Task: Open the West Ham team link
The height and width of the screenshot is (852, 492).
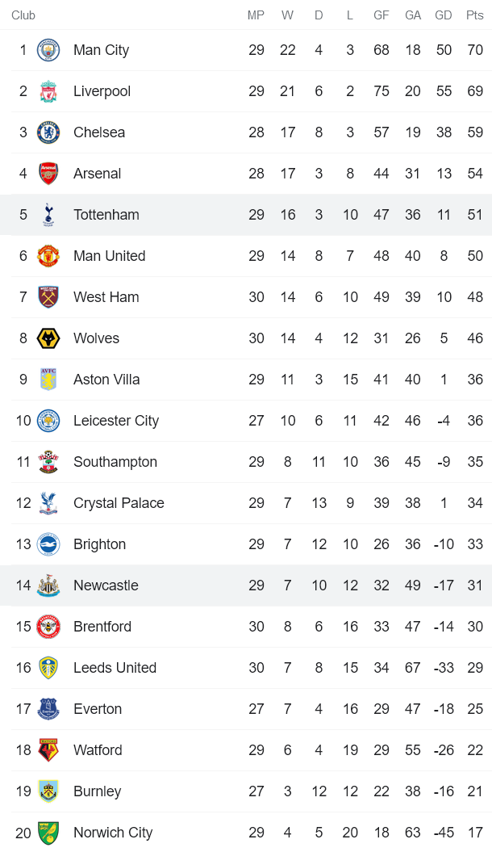Action: pos(106,297)
